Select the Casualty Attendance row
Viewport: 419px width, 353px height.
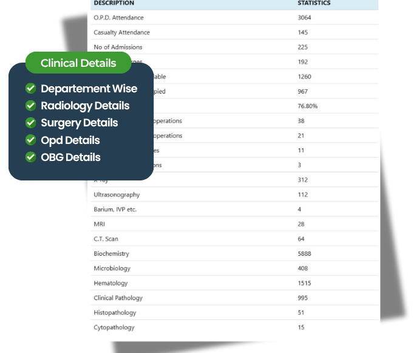234,32
